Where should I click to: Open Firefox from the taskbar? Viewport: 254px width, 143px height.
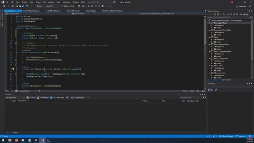[16, 140]
